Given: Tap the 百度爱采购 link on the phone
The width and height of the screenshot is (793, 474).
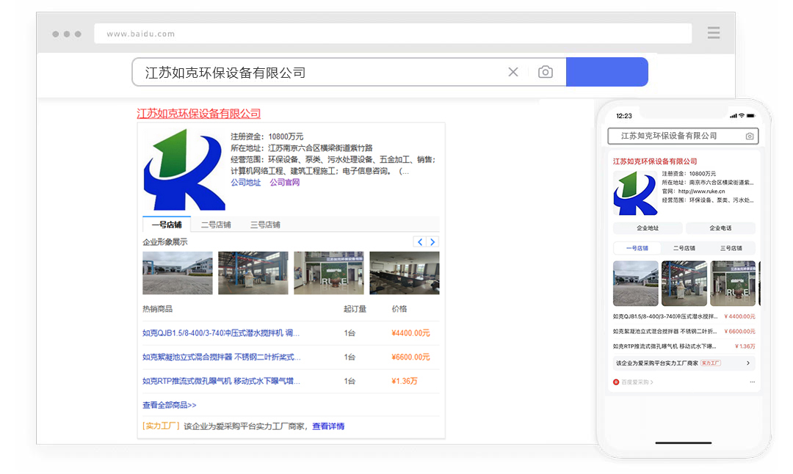Looking at the screenshot, I should click(x=637, y=382).
